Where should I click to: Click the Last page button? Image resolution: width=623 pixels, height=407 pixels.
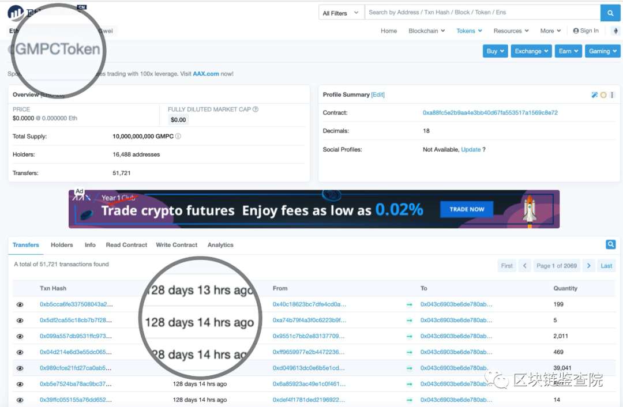click(606, 266)
